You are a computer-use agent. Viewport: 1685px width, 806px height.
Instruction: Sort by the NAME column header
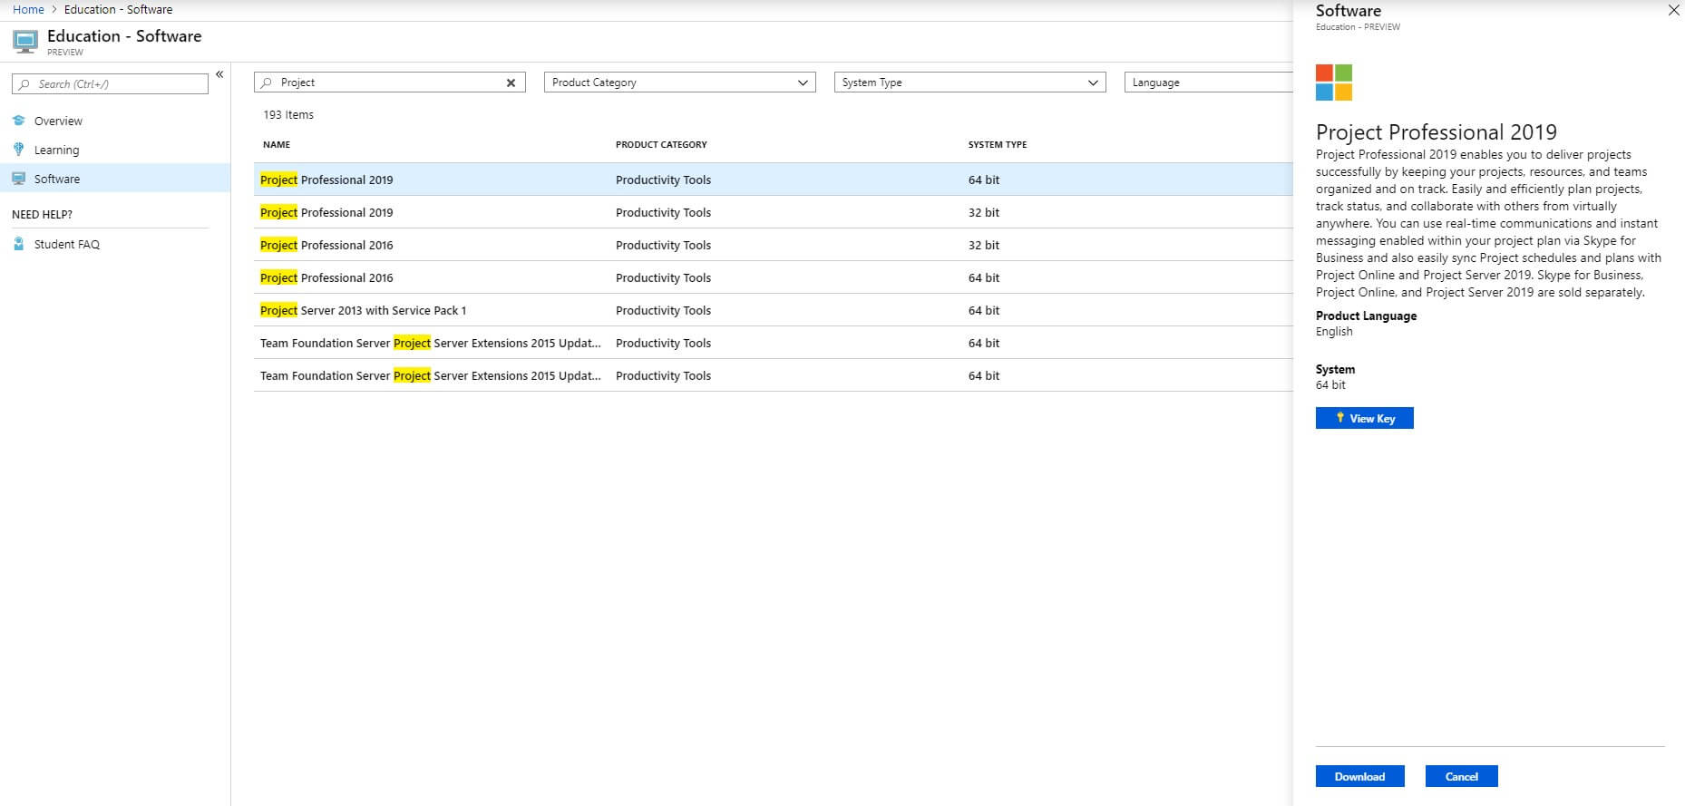277,144
